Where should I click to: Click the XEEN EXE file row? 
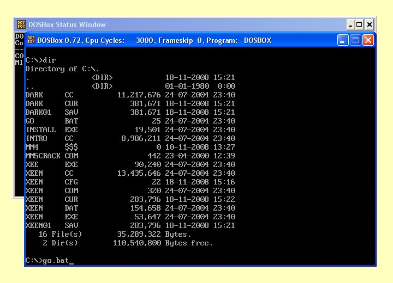point(130,217)
